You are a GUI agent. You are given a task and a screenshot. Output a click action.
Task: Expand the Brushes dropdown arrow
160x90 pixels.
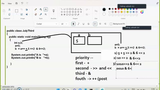click(53, 14)
